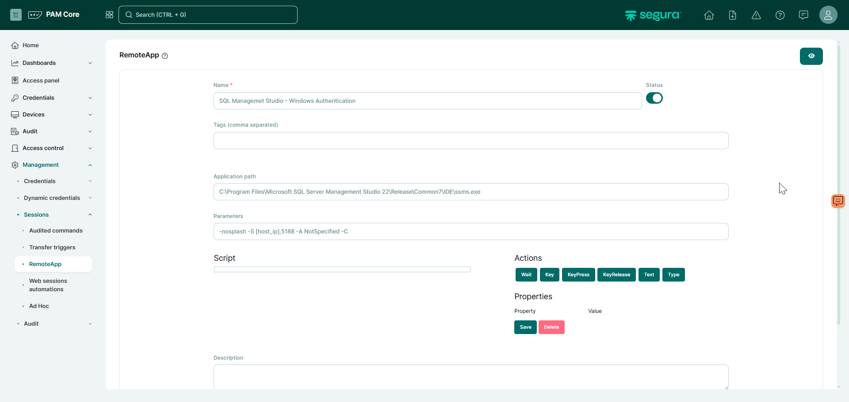Image resolution: width=849 pixels, height=402 pixels.
Task: Open the chat messages icon in header
Action: (x=803, y=15)
